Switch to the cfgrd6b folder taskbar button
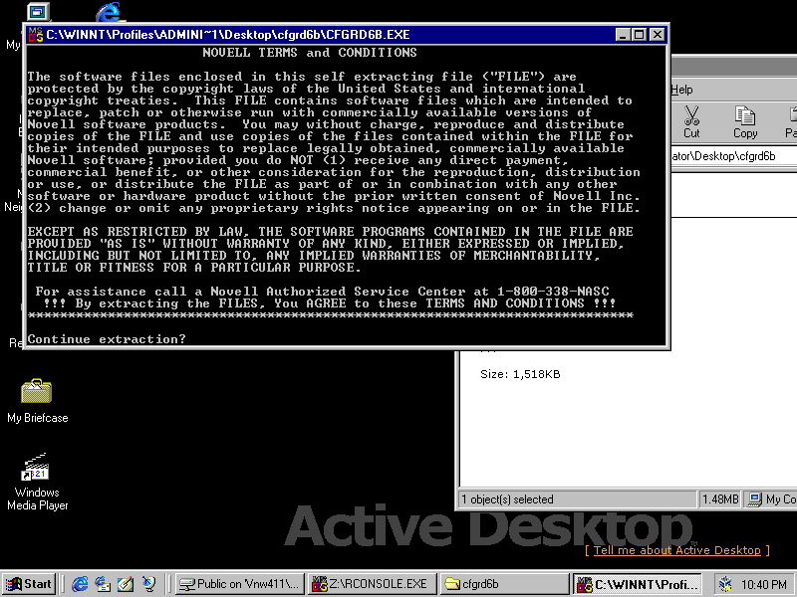 tap(504, 584)
